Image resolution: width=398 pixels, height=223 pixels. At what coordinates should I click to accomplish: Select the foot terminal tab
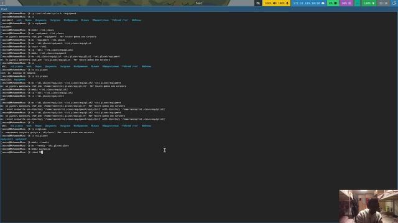coord(4,9)
